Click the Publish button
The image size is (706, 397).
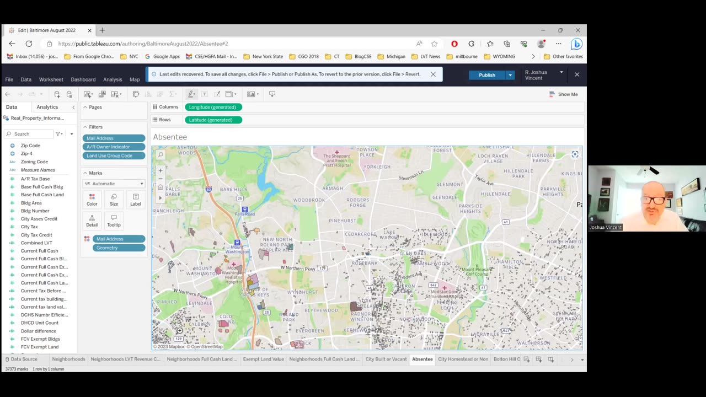(x=487, y=75)
